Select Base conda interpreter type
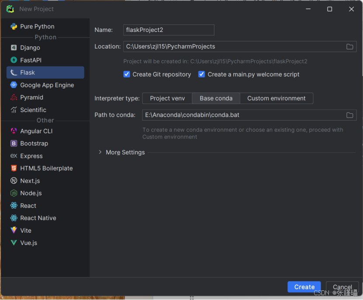The height and width of the screenshot is (300, 363). [216, 98]
